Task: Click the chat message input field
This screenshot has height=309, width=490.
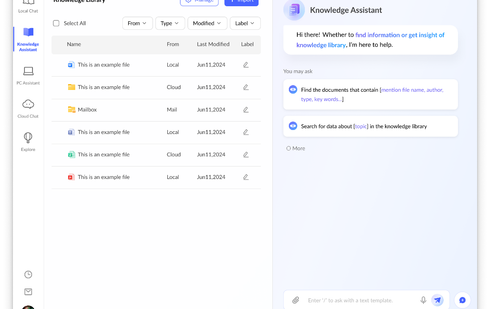Action: (x=360, y=301)
